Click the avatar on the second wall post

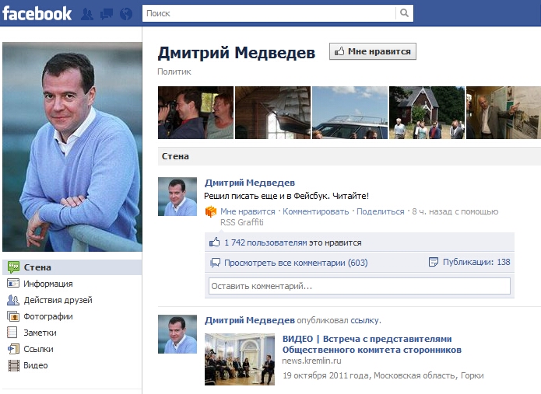(x=177, y=334)
